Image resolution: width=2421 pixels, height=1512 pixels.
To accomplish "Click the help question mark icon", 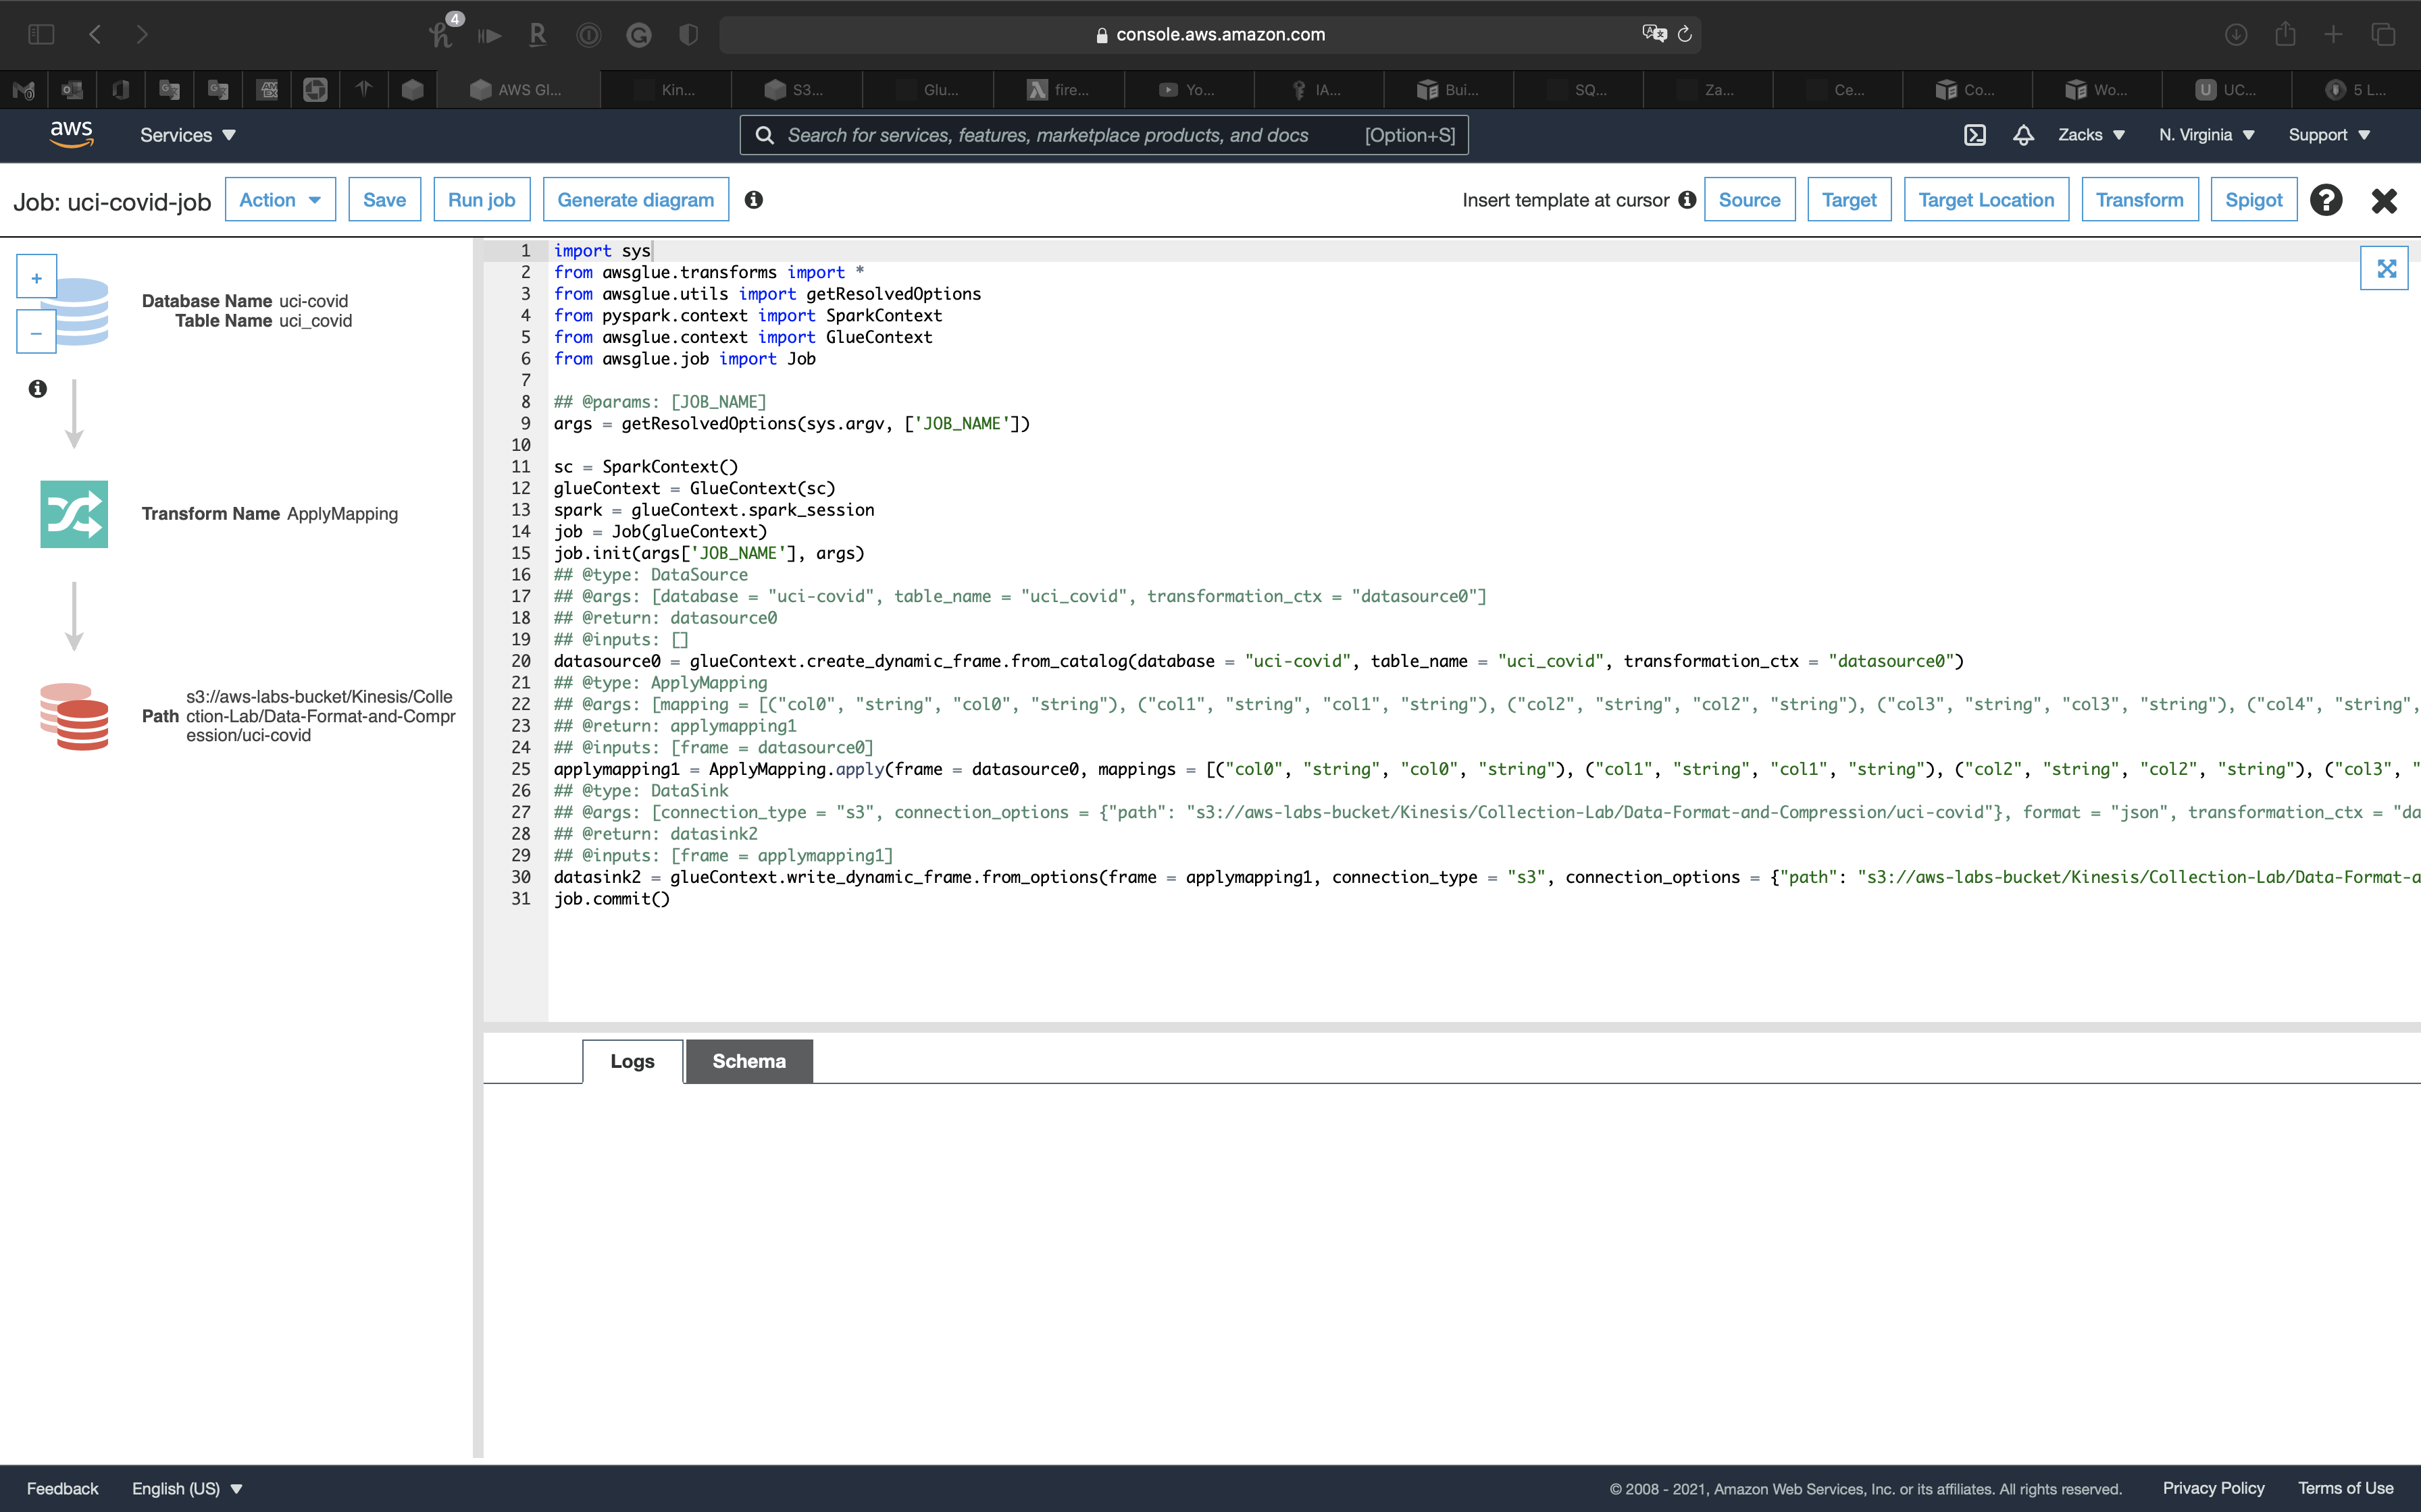I will click(x=2326, y=200).
